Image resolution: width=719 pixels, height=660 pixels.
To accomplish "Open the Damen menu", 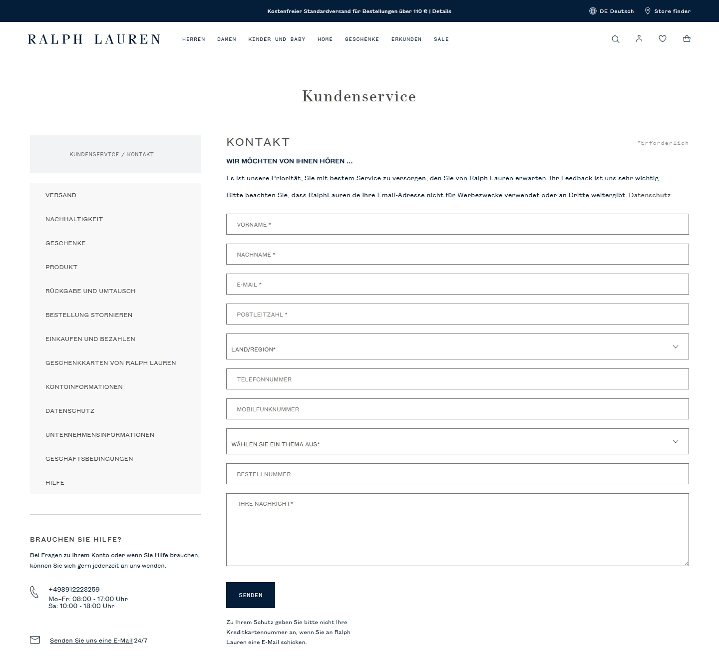I will [227, 39].
